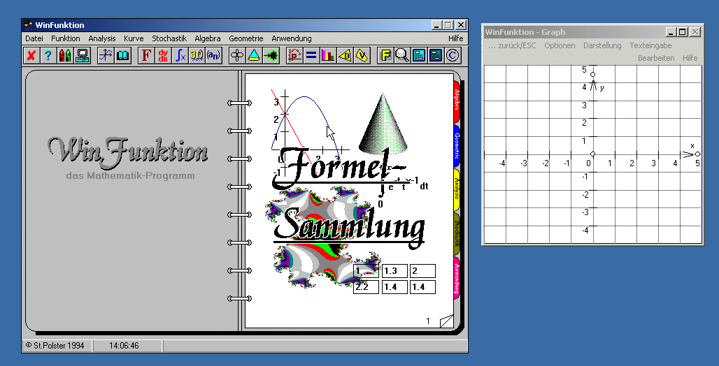
Task: Click the chapter box labeled 2.2
Action: click(x=366, y=287)
